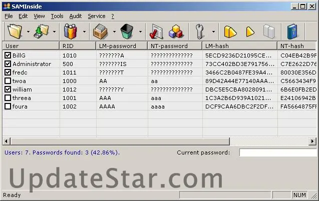Open the File menu
This screenshot has width=319, height=201.
[9, 16]
